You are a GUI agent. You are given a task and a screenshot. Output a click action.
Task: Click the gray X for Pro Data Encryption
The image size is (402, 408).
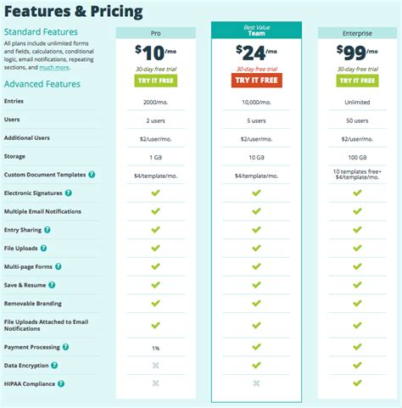(x=155, y=366)
